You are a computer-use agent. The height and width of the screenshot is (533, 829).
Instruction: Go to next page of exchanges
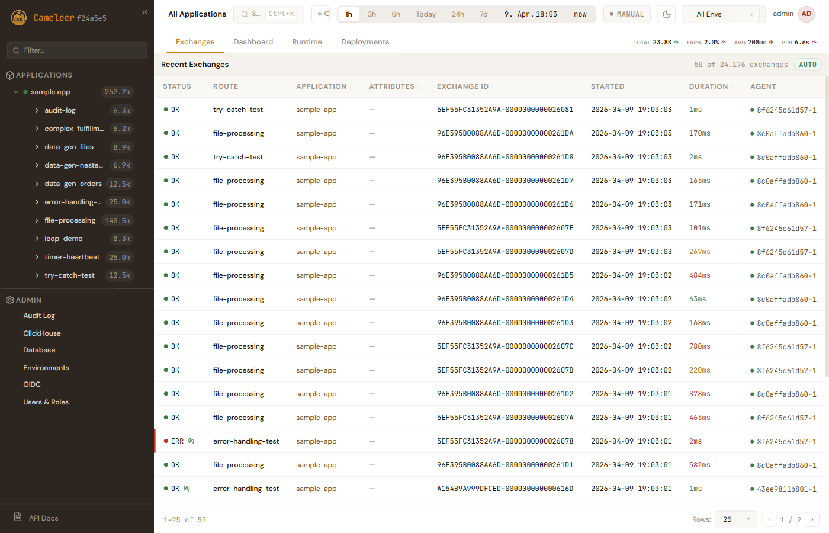point(812,519)
